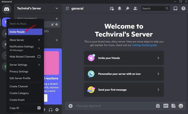Tick the Hide Muted Channels checkbox
Viewport: 188px width, 114px height.
[x=39, y=57]
